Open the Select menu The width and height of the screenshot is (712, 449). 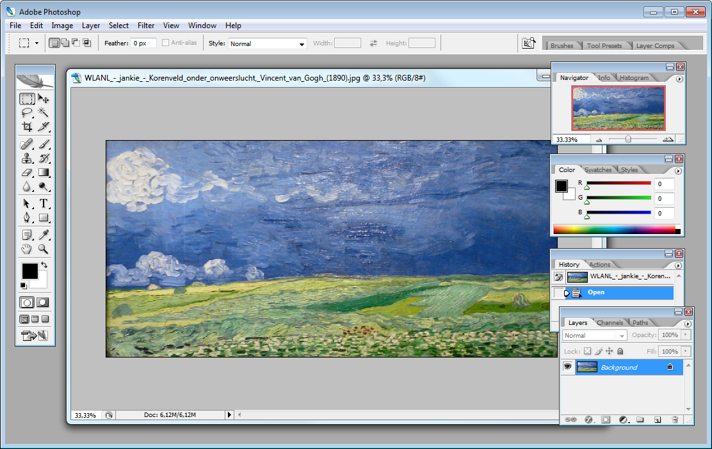click(x=118, y=26)
